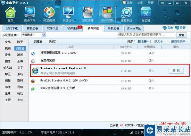Click the 卸载 uninstall button

[x=176, y=71]
